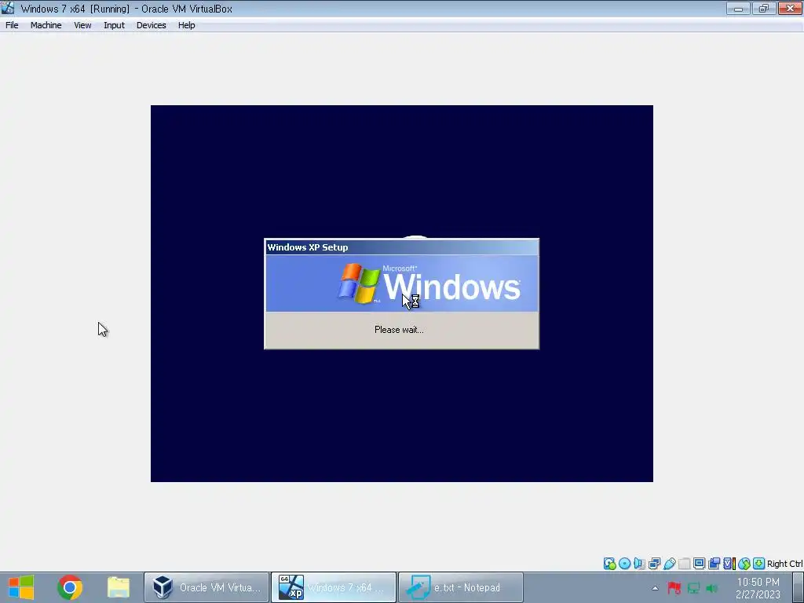Click the VirtualBox icon in title bar
Image resolution: width=804 pixels, height=603 pixels.
coord(8,8)
